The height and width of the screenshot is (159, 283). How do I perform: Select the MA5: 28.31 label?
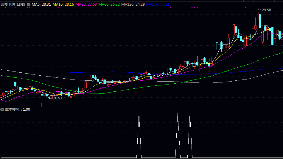coord(41,4)
